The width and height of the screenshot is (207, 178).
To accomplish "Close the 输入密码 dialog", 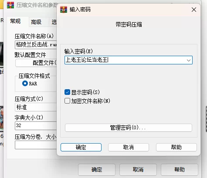I will point(194,10).
